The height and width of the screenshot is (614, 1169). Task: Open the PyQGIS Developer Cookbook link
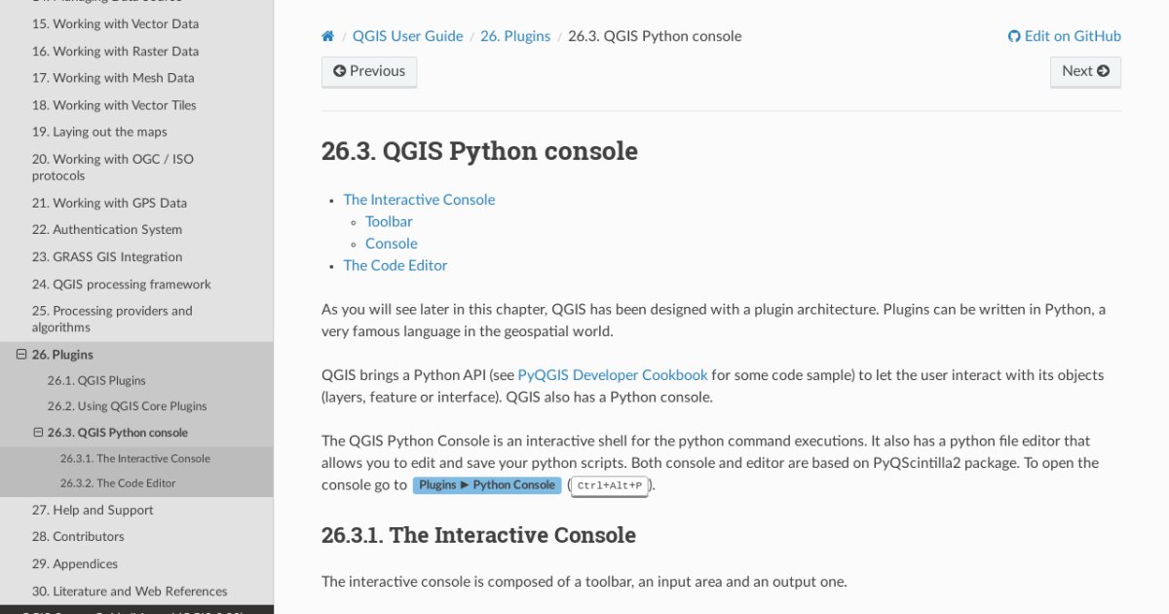pyautogui.click(x=612, y=375)
